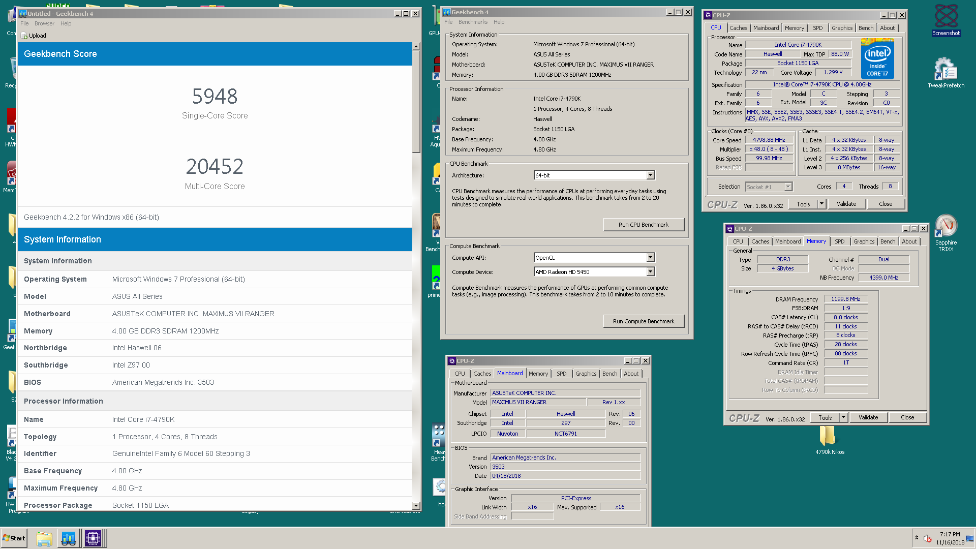Click the MAXIMUS VII RANGER model field
Screen dimensions: 976x549
click(538, 402)
